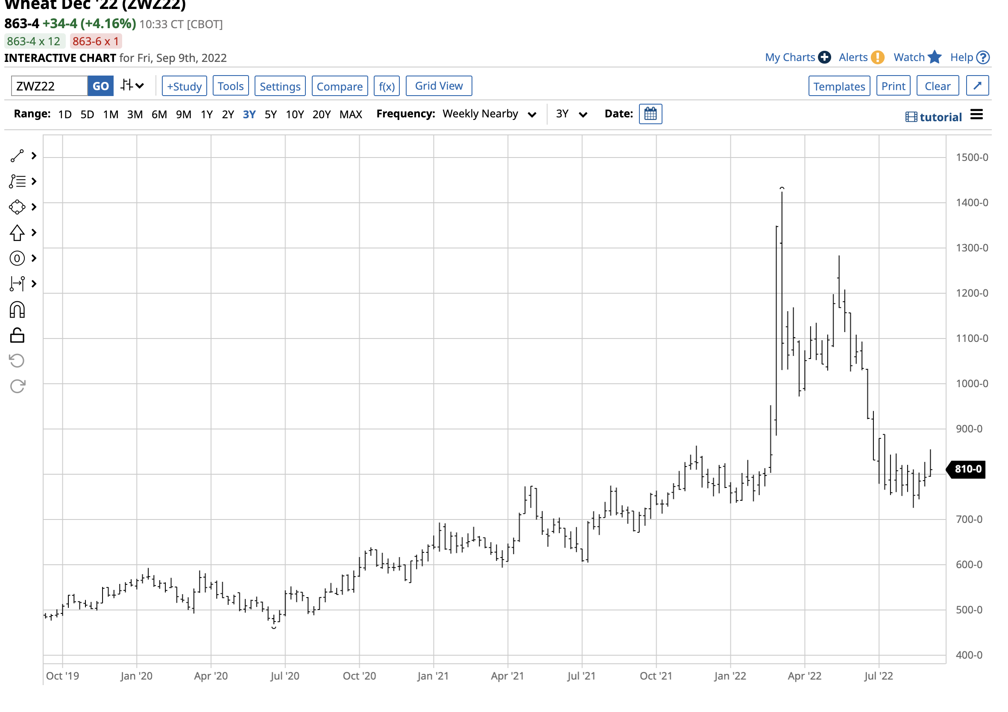Viewport: 1008px width, 712px height.
Task: Click the +Study button
Action: (x=185, y=86)
